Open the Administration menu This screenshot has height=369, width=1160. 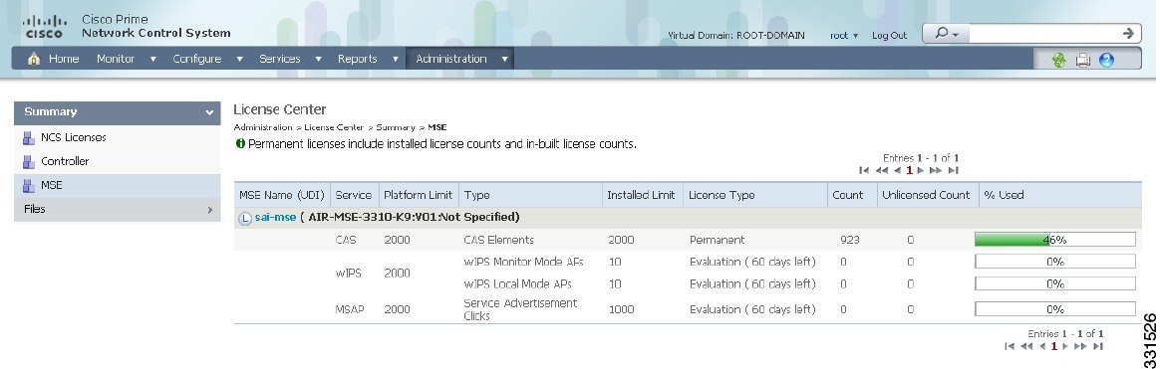tap(451, 59)
